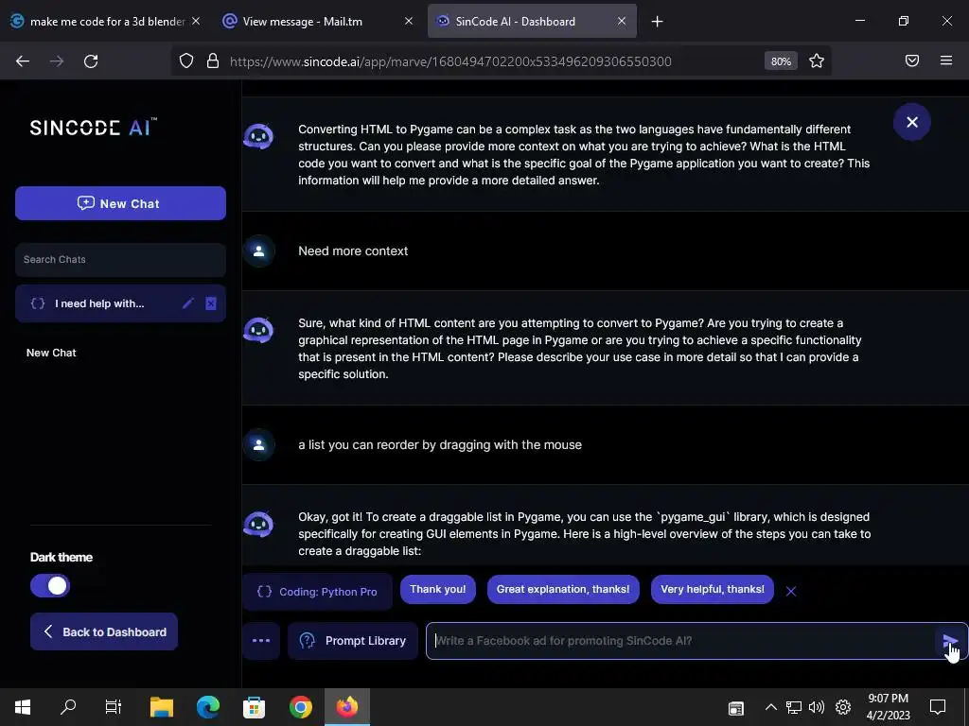Click the Firefox taskbar icon
This screenshot has width=969, height=726.
pos(346,707)
